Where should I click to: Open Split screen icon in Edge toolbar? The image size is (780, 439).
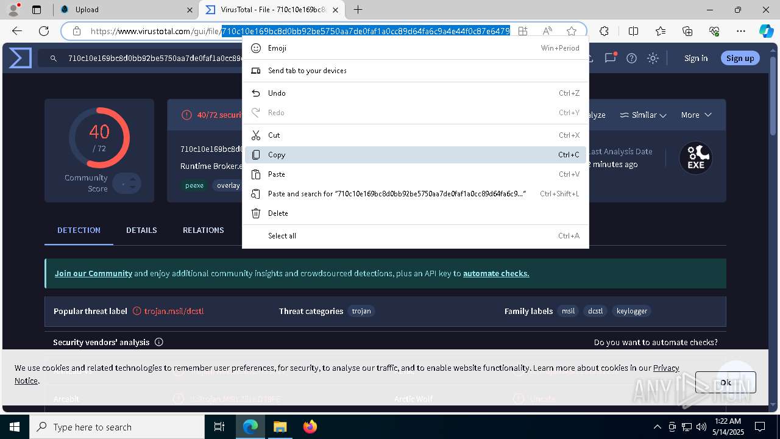[633, 31]
